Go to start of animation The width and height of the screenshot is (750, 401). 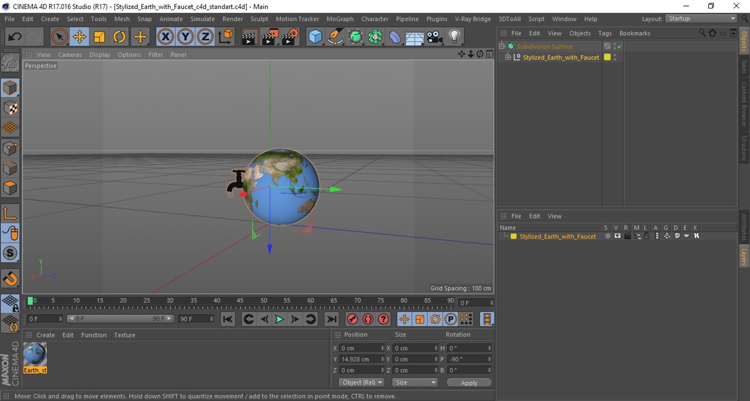(228, 319)
